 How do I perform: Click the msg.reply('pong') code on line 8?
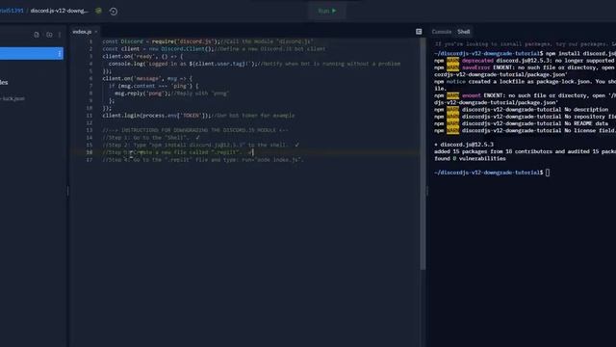click(142, 93)
